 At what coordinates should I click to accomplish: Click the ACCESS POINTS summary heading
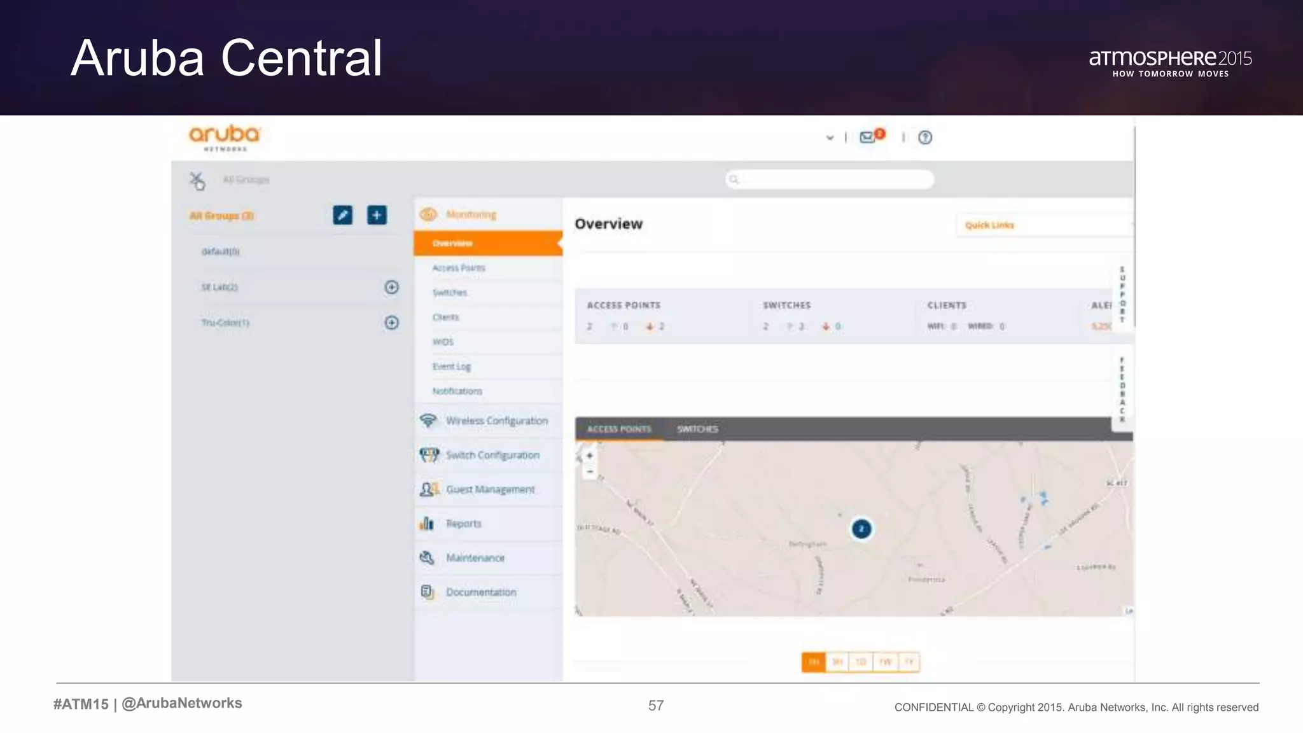click(x=624, y=305)
